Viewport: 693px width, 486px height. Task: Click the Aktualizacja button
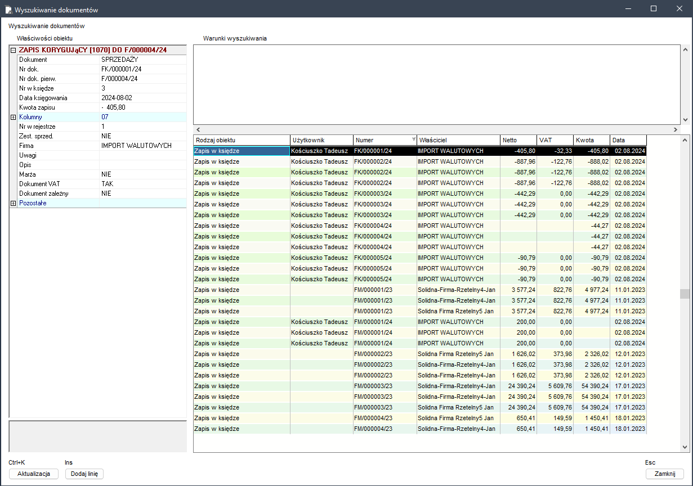[x=34, y=474]
